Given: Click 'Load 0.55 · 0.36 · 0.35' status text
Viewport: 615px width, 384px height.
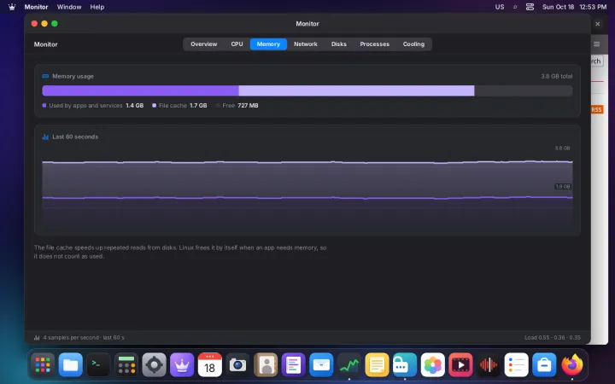Looking at the screenshot, I should [553, 337].
